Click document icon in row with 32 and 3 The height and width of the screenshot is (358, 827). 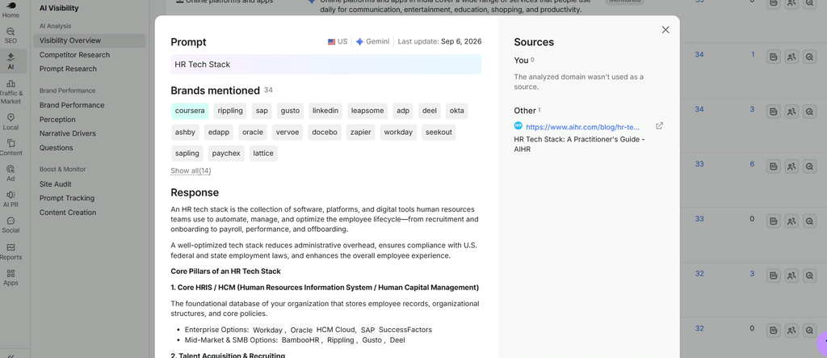(x=774, y=276)
